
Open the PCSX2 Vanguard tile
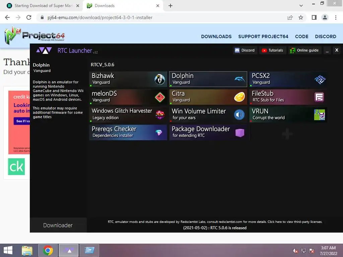click(288, 79)
